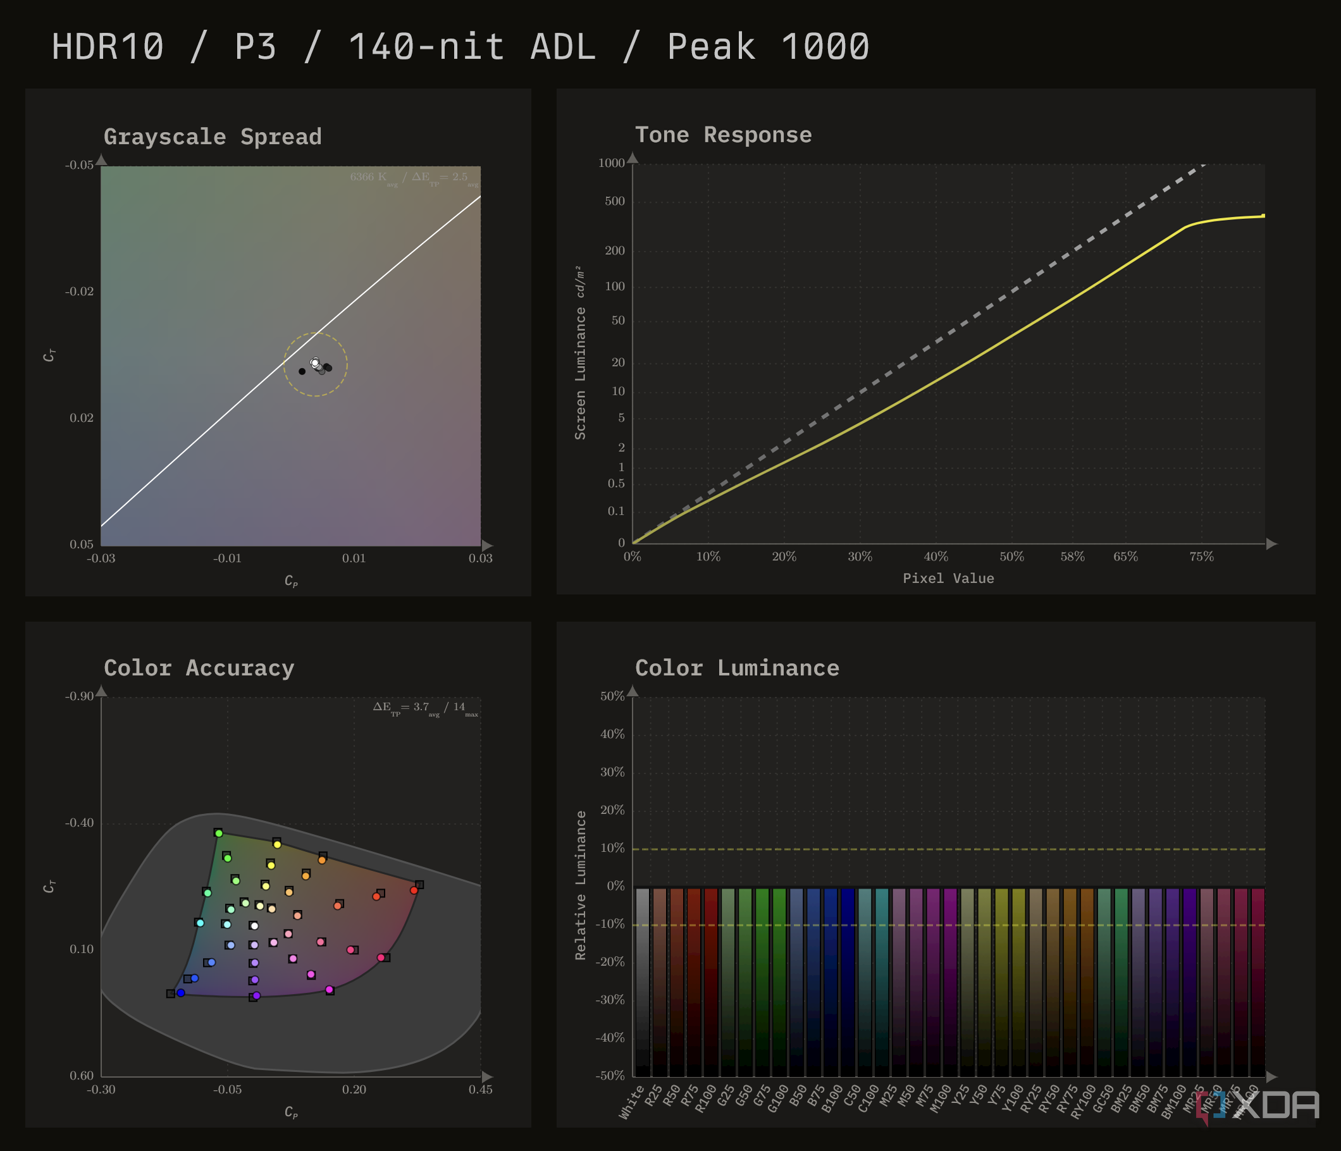Select the 'R100' bar label
The height and width of the screenshot is (1151, 1341).
click(x=705, y=1099)
